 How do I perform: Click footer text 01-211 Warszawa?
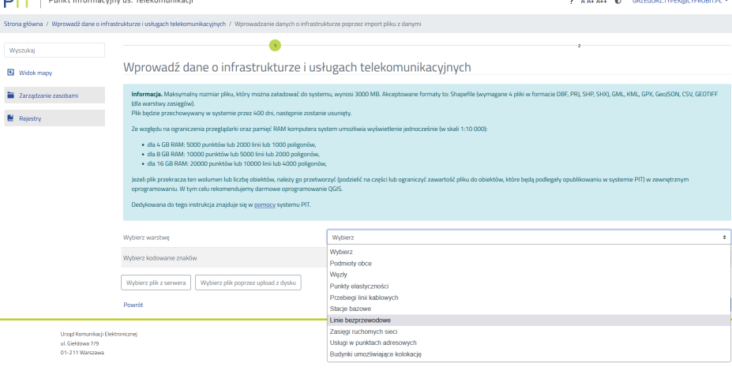(x=82, y=352)
